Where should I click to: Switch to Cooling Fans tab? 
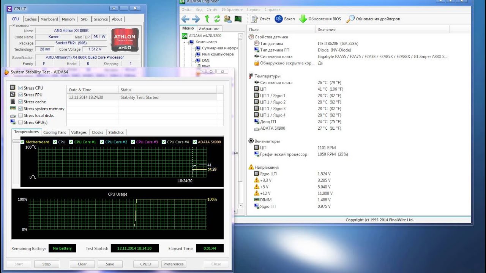click(55, 132)
